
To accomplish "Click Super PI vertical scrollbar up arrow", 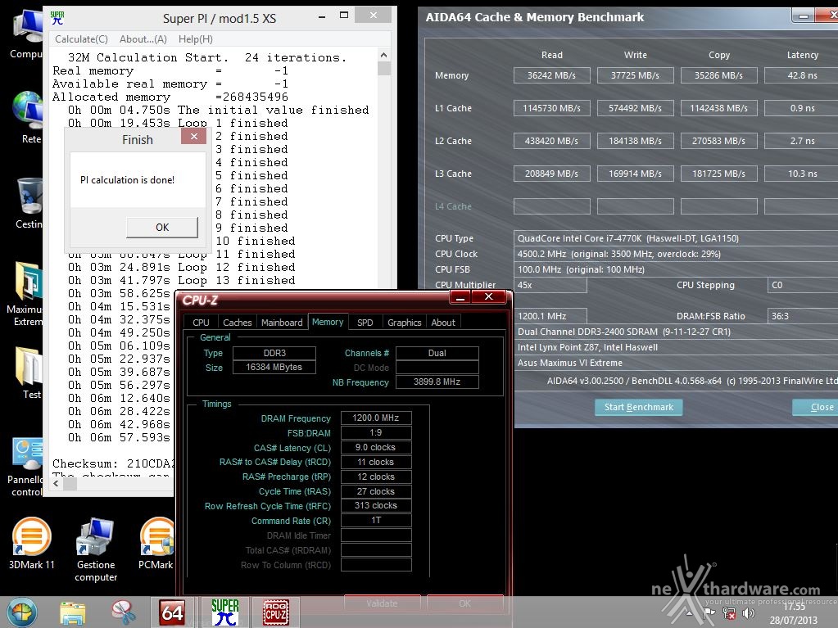I will tap(383, 55).
